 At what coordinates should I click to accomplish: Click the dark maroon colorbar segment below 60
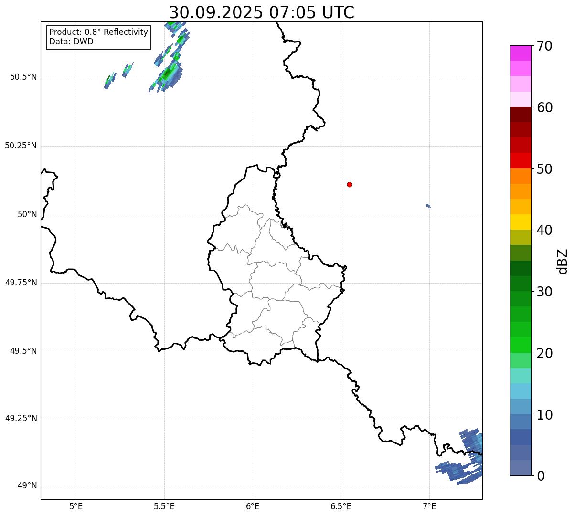coord(521,115)
